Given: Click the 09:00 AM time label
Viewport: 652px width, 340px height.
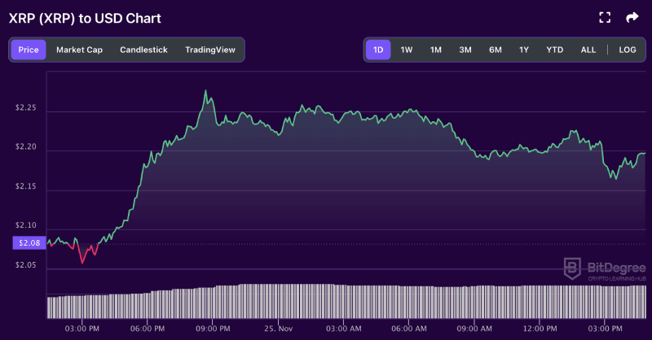Looking at the screenshot, I should pyautogui.click(x=474, y=329).
